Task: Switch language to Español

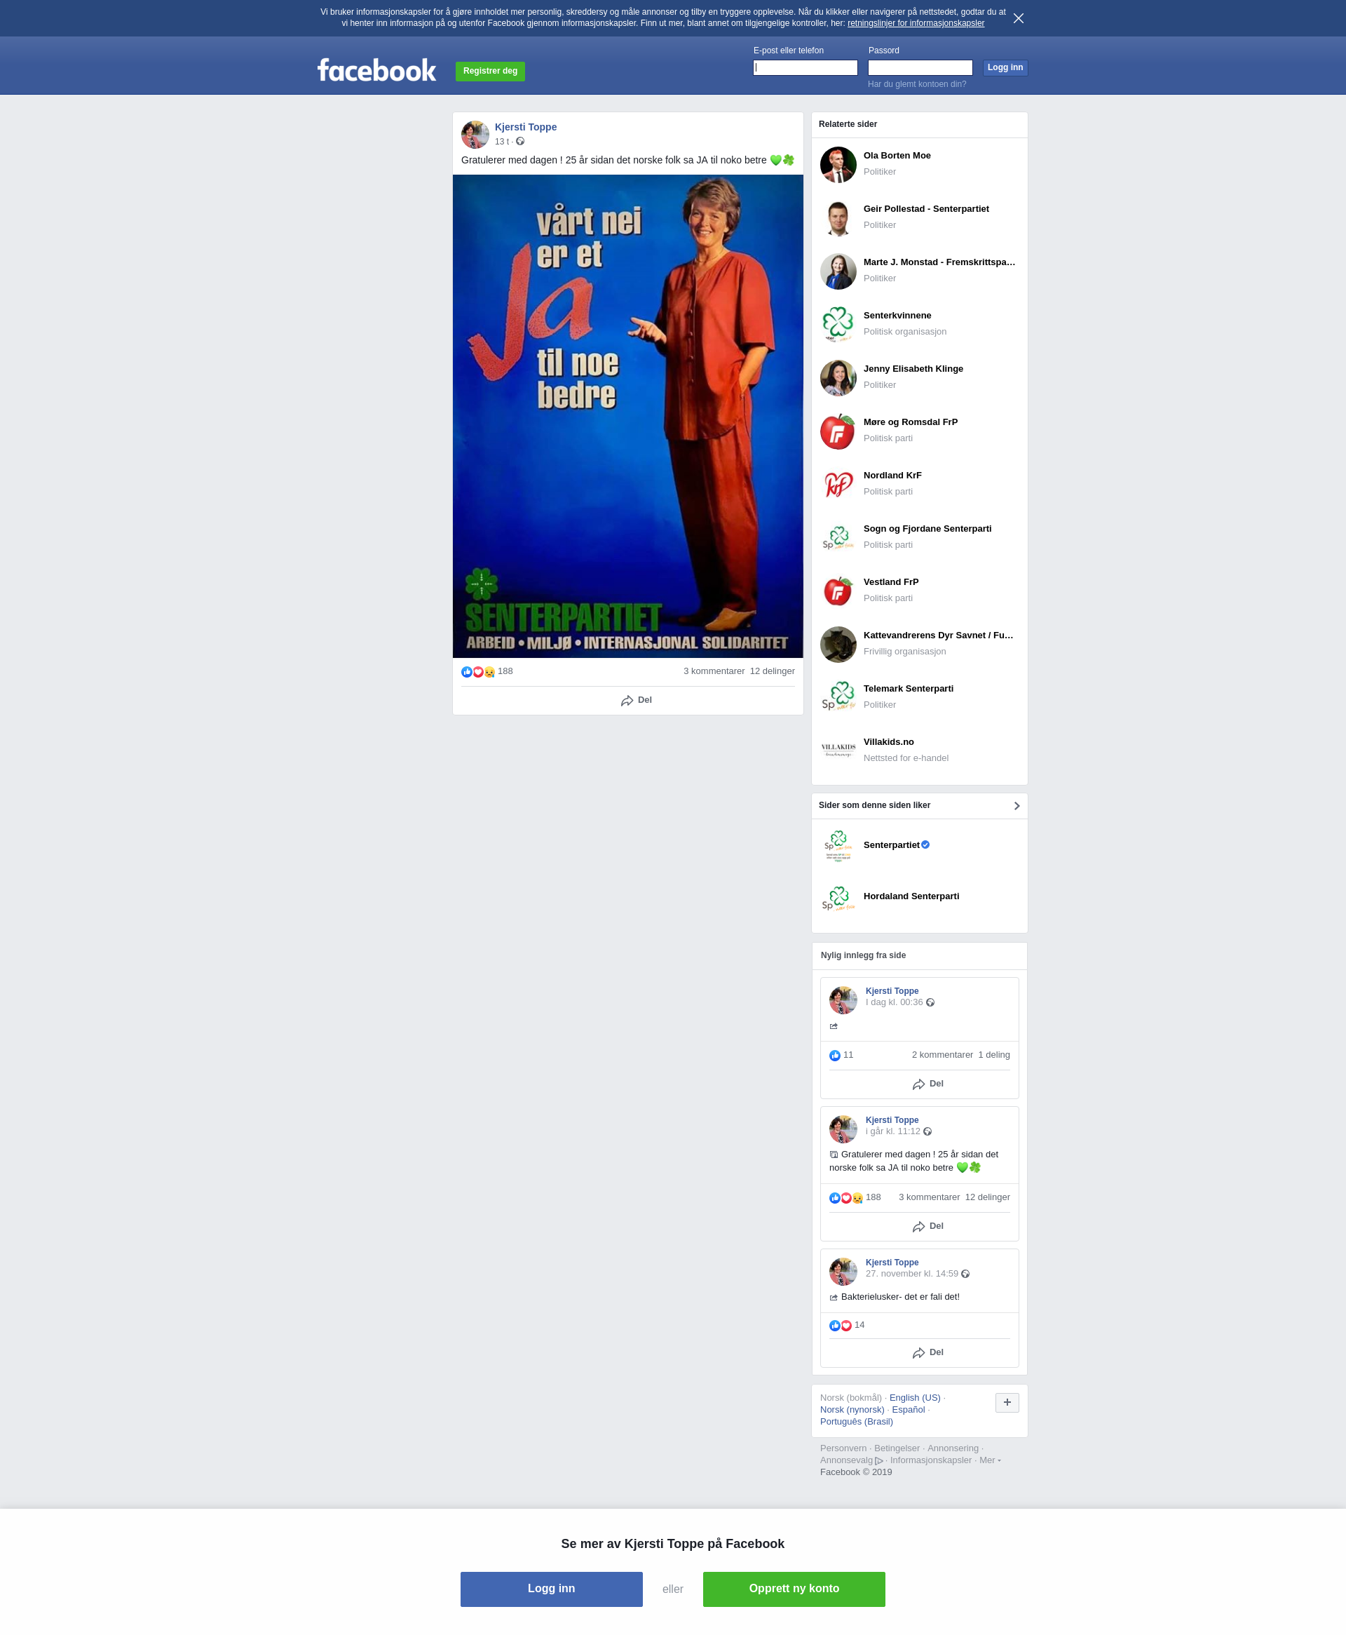Action: pos(908,1409)
